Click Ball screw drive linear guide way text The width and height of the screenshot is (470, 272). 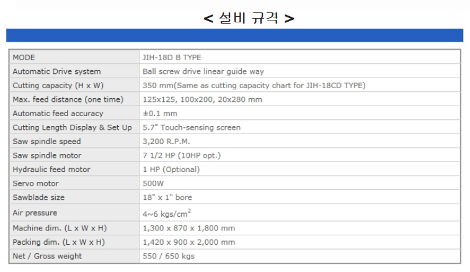pos(203,71)
